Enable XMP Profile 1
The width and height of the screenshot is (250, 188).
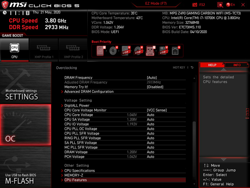click(x=44, y=50)
